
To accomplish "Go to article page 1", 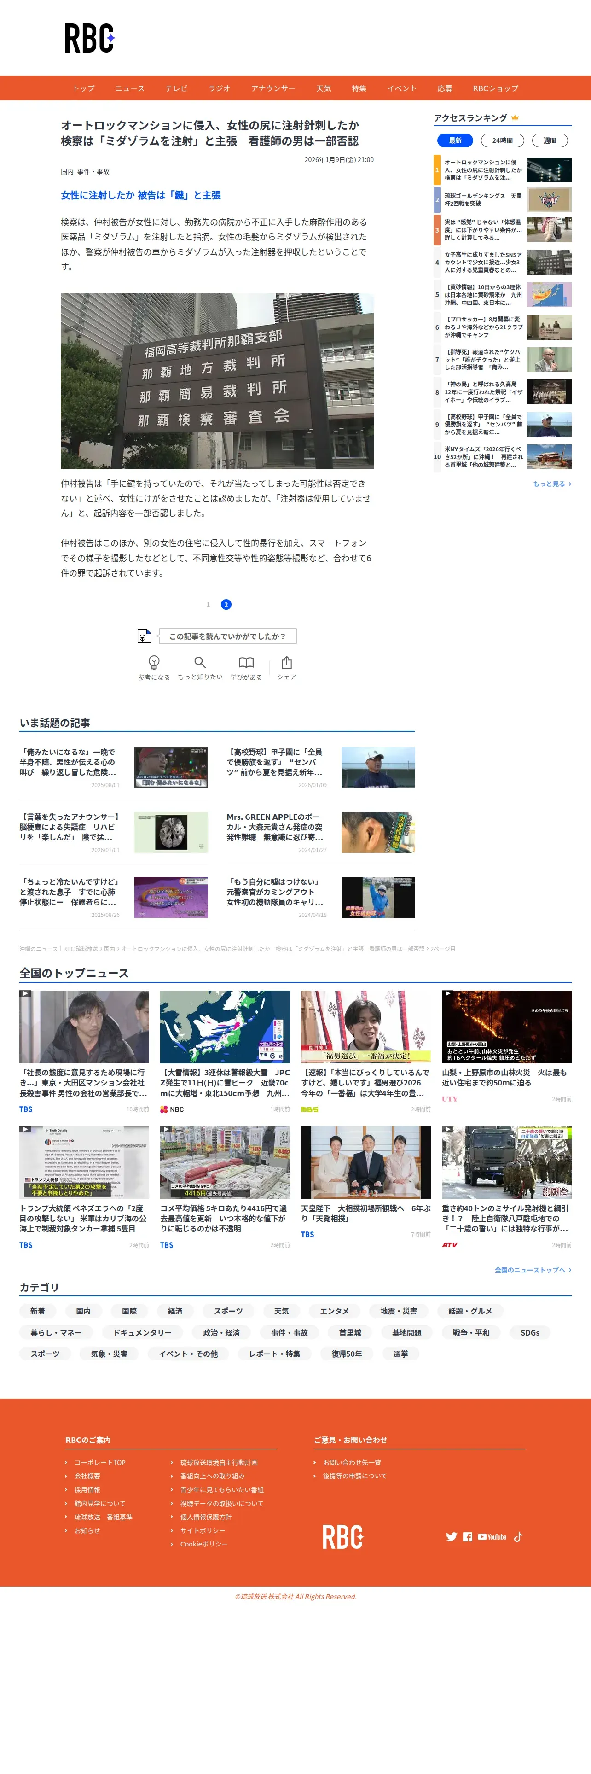I will [x=208, y=605].
